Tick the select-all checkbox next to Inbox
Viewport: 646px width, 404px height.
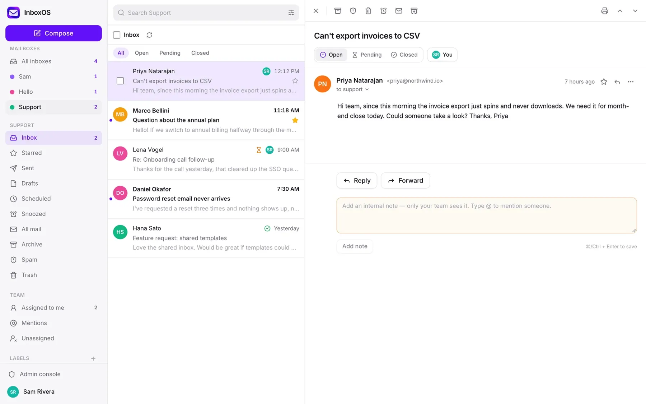[x=117, y=35]
